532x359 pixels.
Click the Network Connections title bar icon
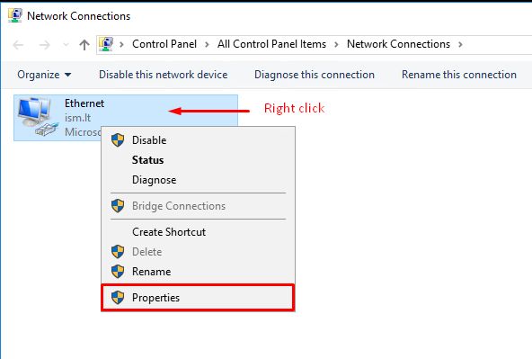point(14,15)
